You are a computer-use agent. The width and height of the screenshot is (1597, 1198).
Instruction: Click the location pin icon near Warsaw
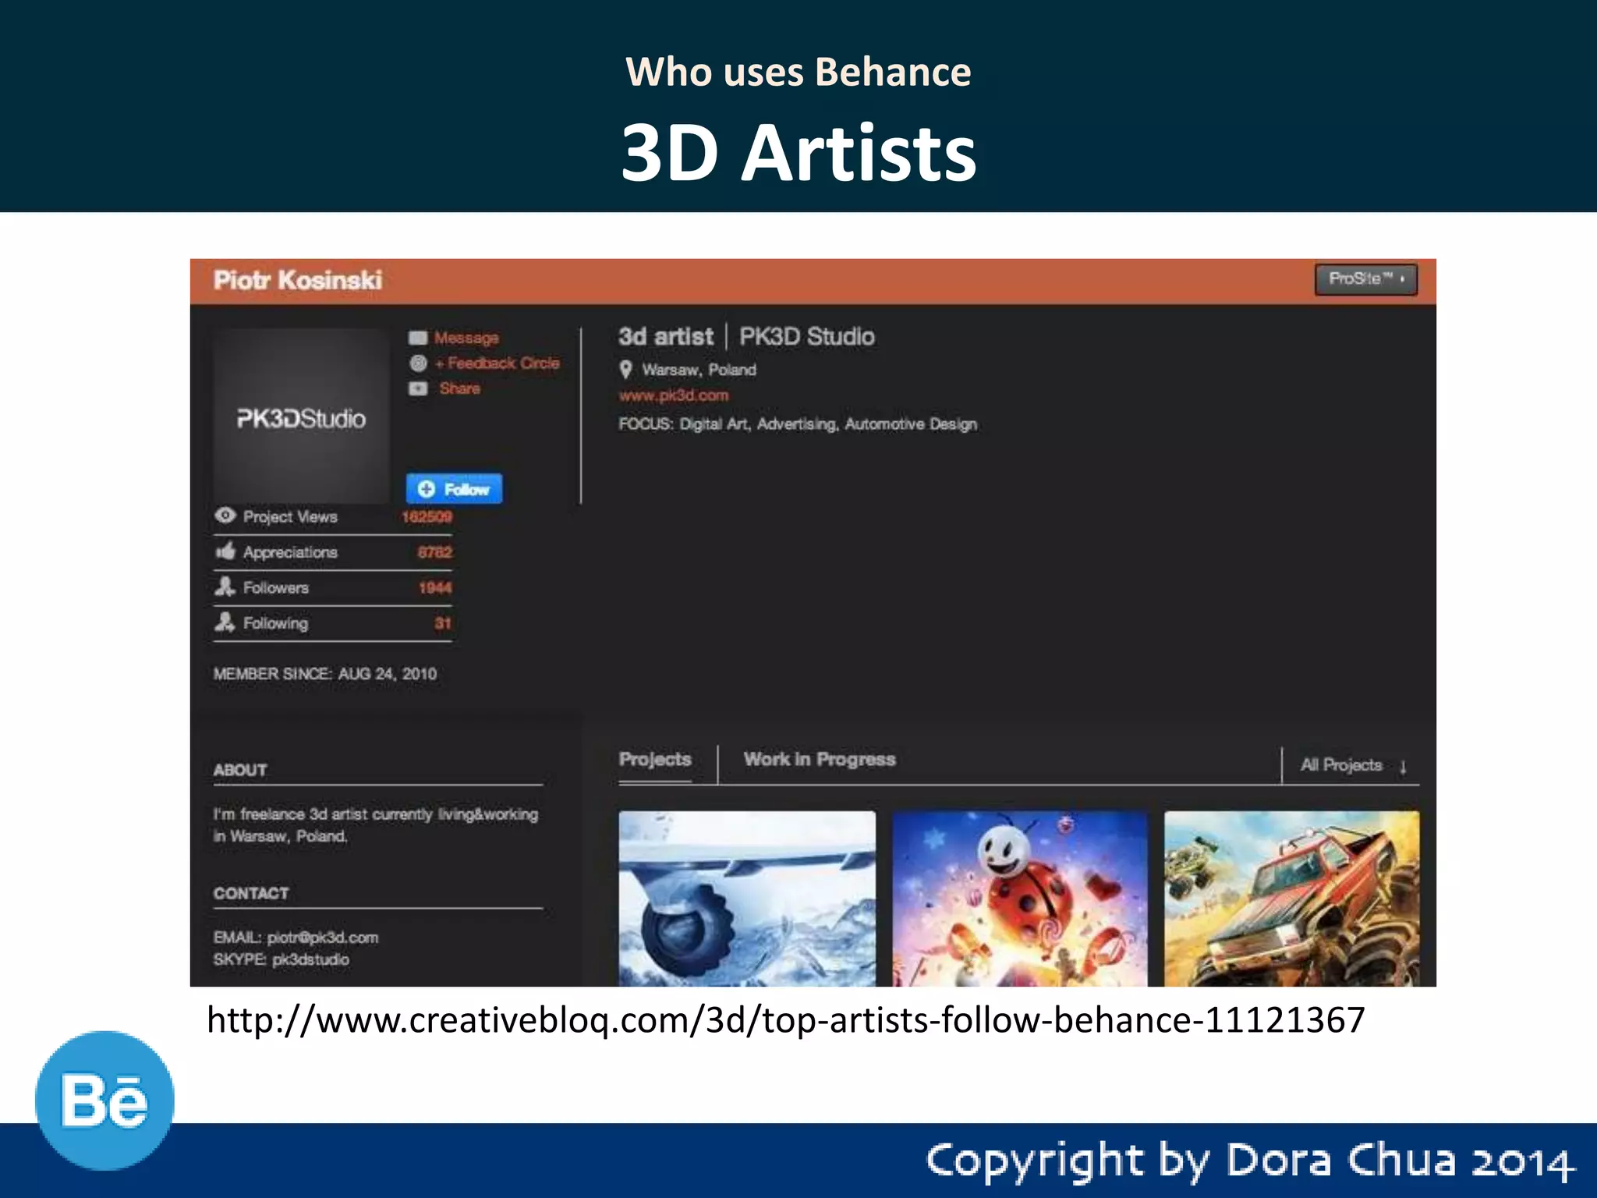tap(625, 370)
